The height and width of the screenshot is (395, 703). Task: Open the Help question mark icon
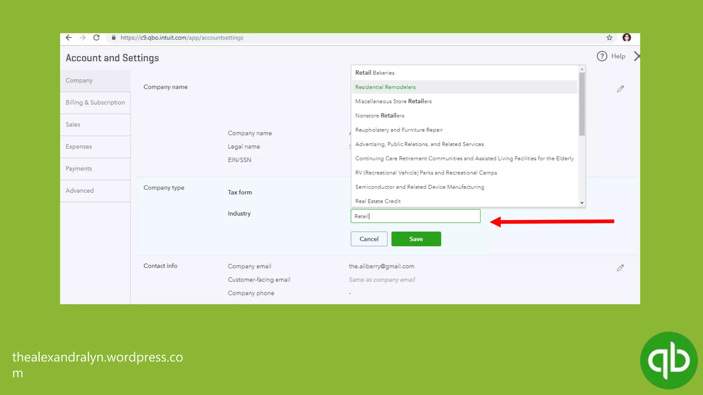tap(602, 56)
